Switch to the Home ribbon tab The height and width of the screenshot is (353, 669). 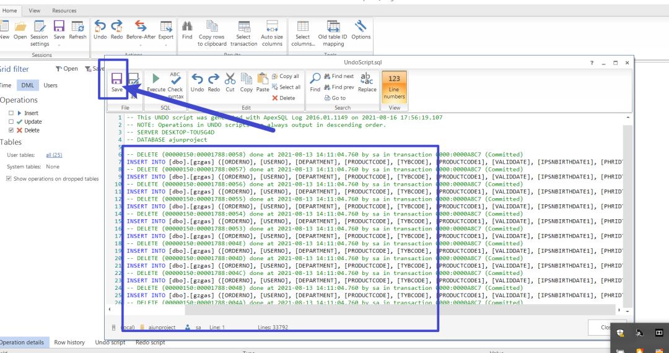tap(9, 11)
